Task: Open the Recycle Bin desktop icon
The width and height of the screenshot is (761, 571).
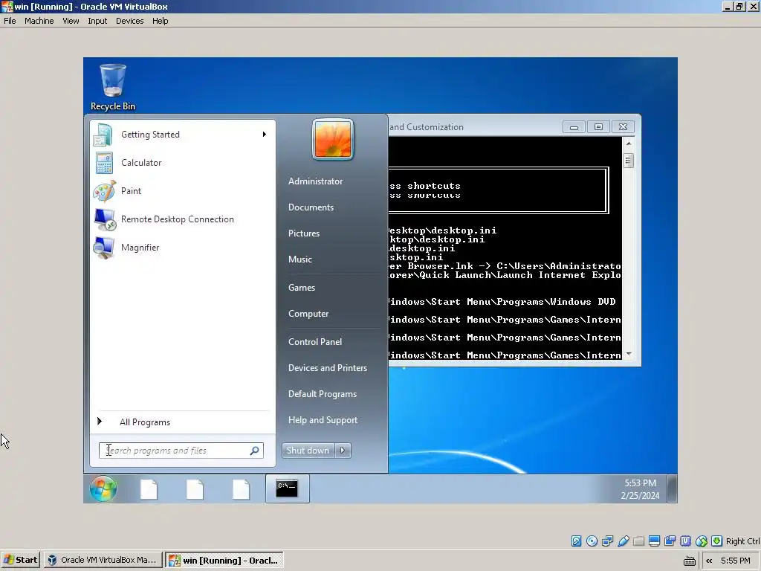Action: 113,88
